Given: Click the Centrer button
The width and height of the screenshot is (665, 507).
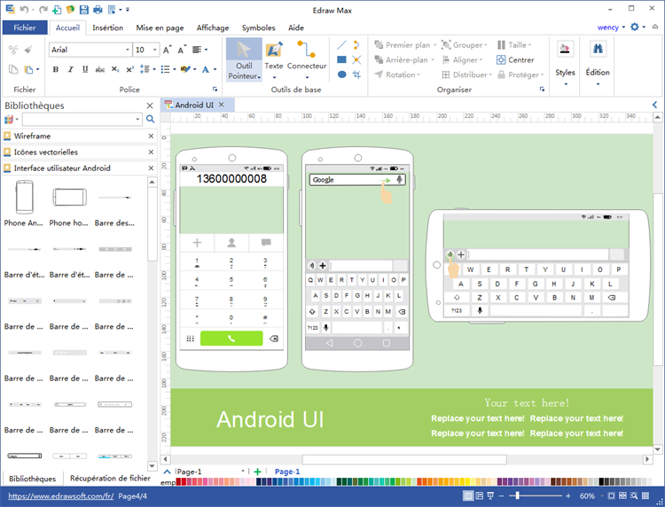Looking at the screenshot, I should click(x=514, y=59).
